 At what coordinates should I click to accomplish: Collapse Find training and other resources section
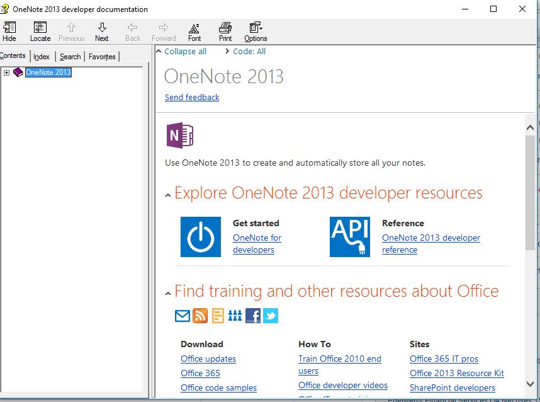(x=167, y=294)
